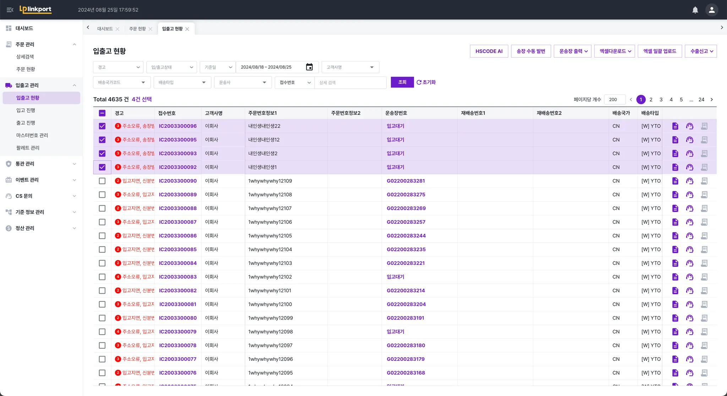
Task: Collapse the sidebar with hamburger icon
Action: tap(10, 10)
